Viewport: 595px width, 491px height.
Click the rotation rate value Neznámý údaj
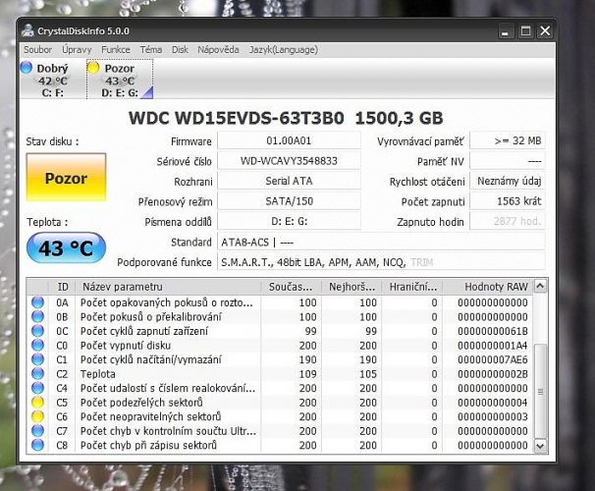[508, 181]
